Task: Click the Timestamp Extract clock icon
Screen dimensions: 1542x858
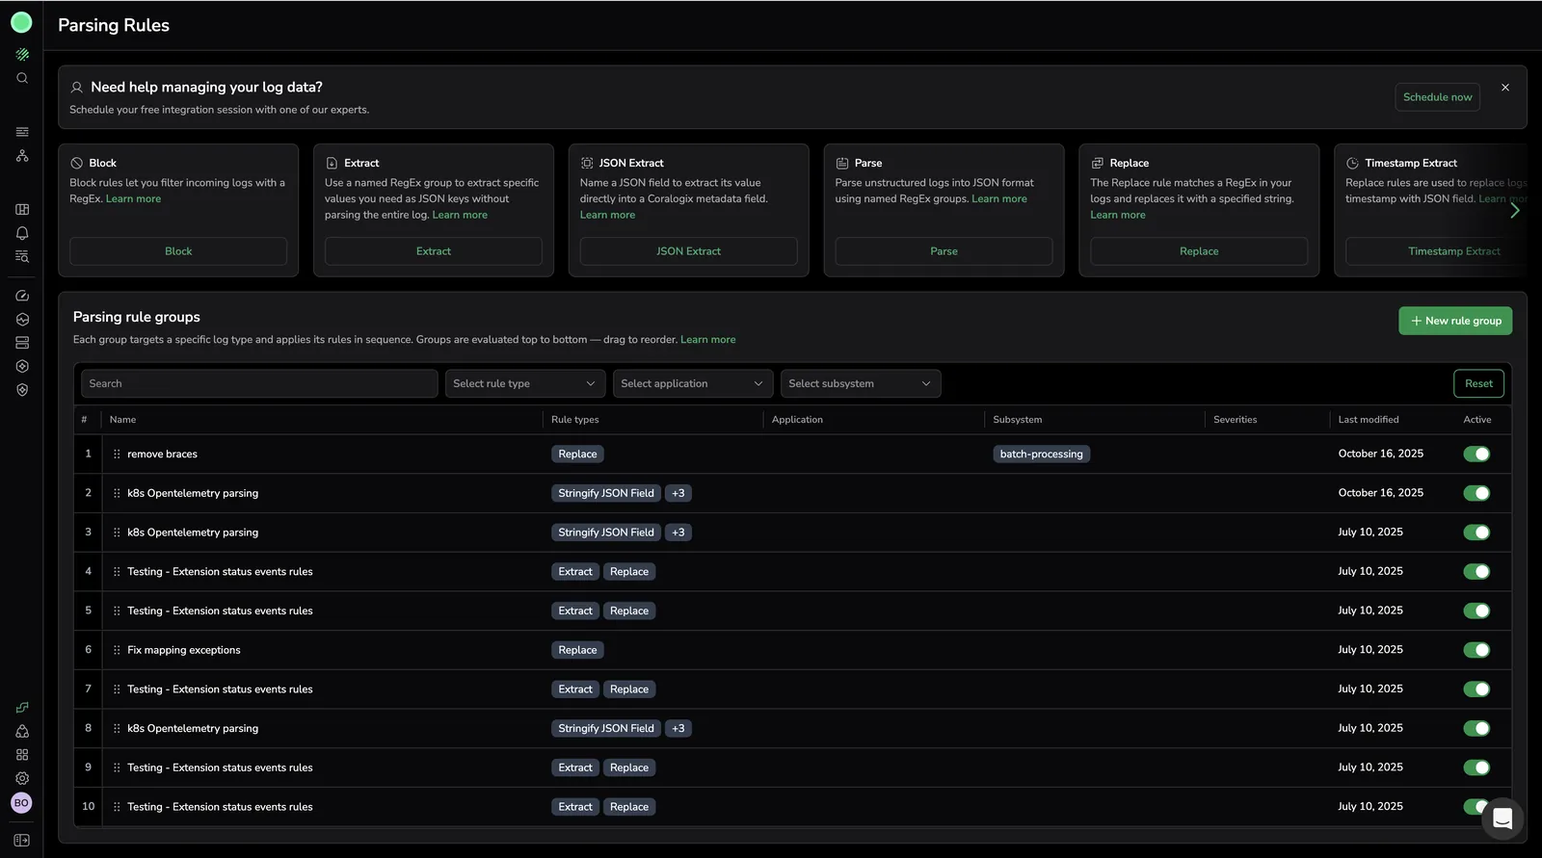Action: point(1352,163)
